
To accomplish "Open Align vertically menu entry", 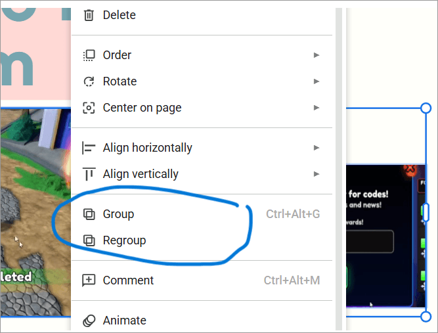I will pyautogui.click(x=202, y=174).
